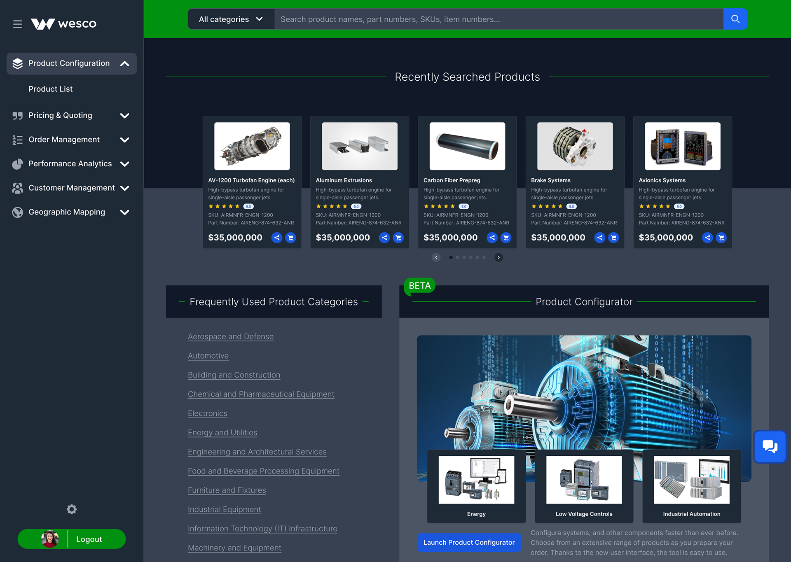Click the user avatar photo
Image resolution: width=791 pixels, height=562 pixels.
(x=50, y=539)
